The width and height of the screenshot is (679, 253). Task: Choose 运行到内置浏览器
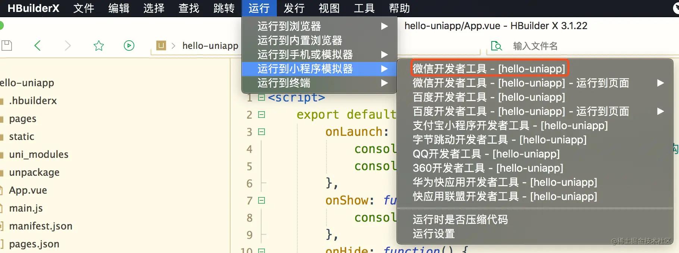pos(319,40)
